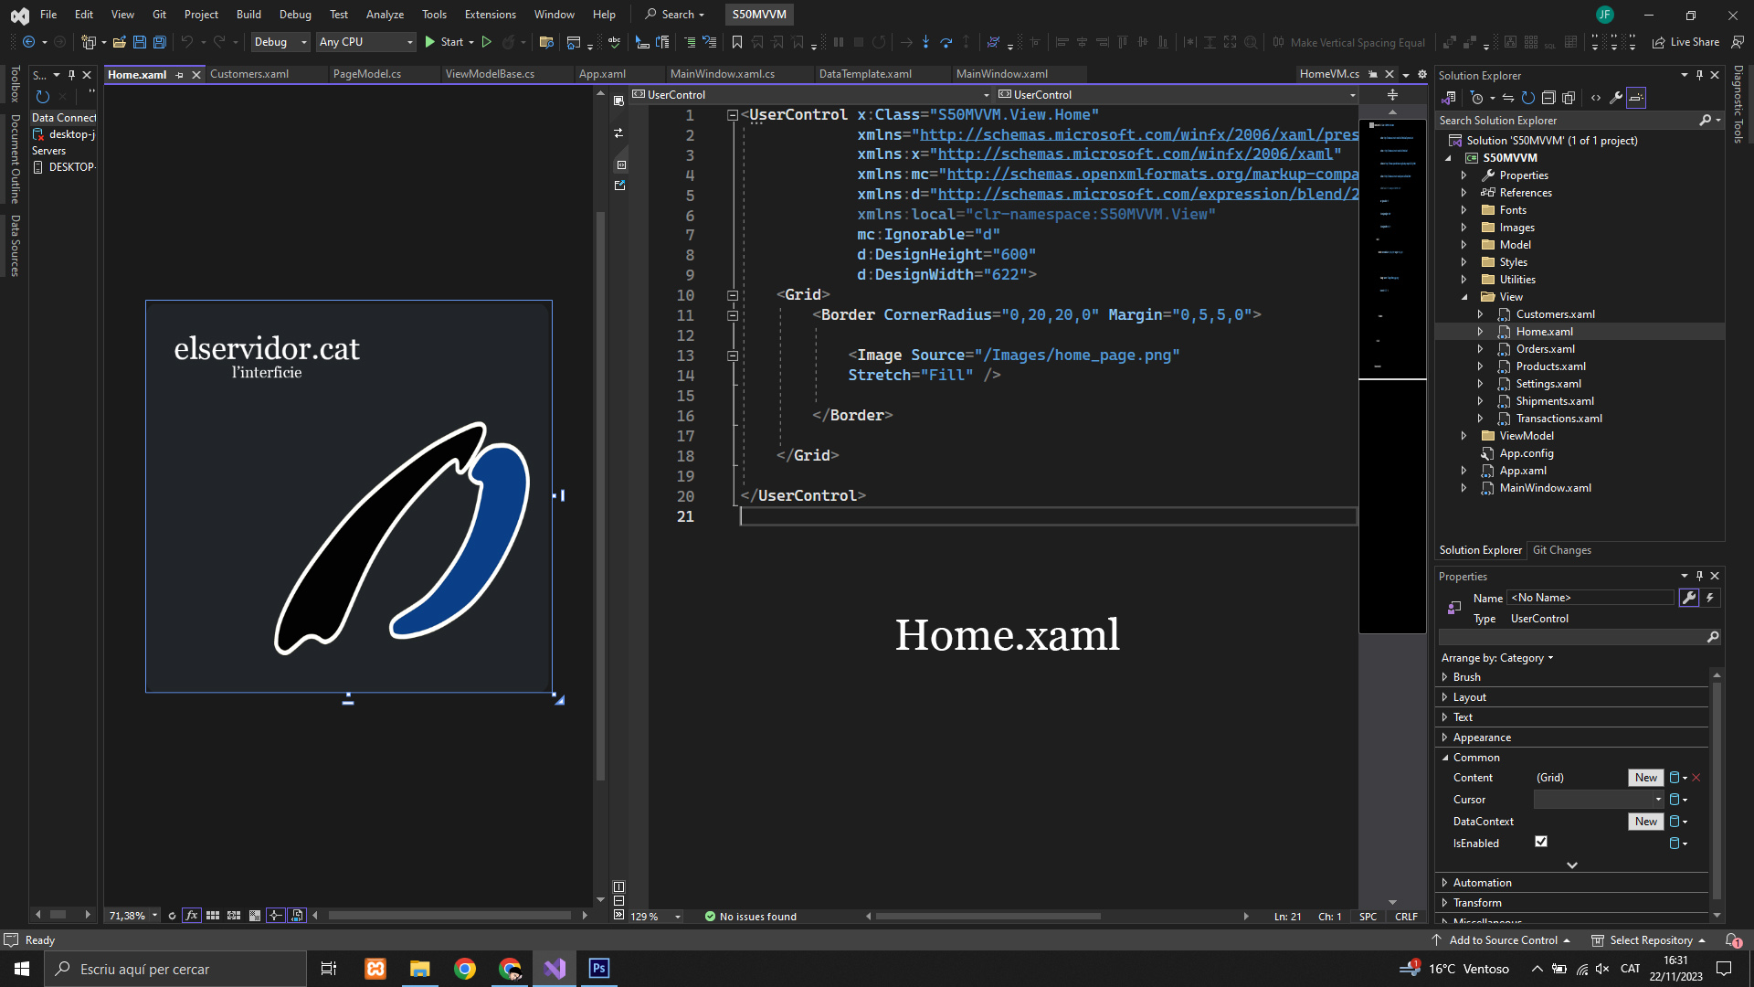Viewport: 1754px width, 987px height.
Task: Open the Debug configuration dropdown
Action: tap(280, 42)
